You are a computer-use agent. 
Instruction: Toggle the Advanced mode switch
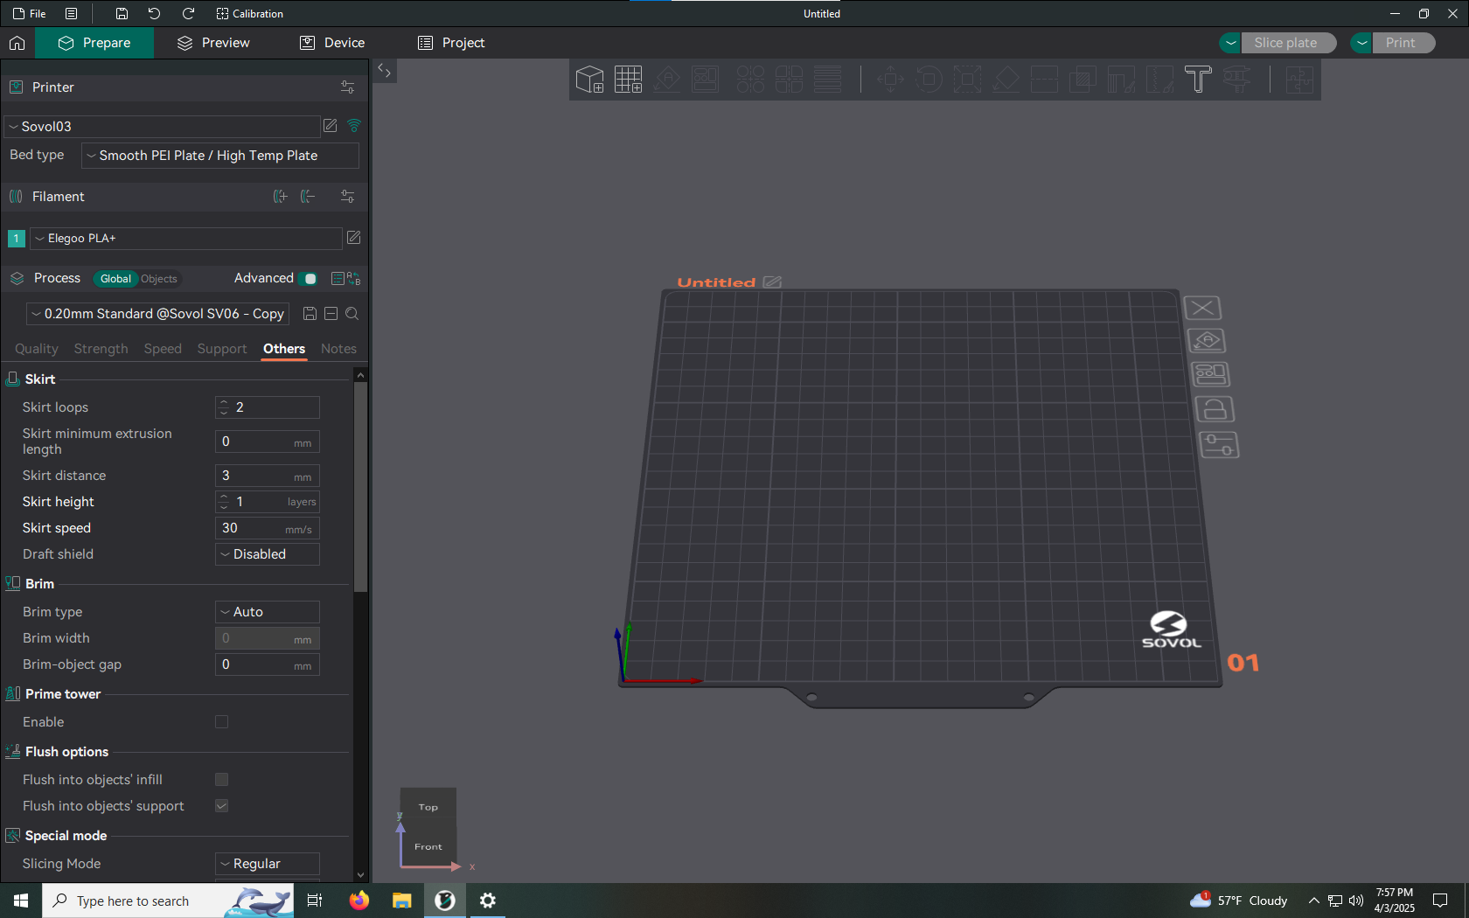tap(308, 279)
